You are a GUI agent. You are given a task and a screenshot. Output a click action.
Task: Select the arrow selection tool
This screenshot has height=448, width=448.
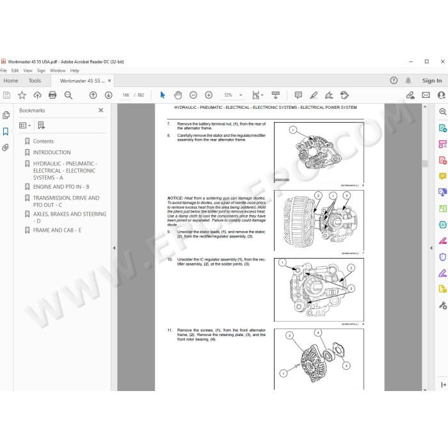(x=163, y=95)
